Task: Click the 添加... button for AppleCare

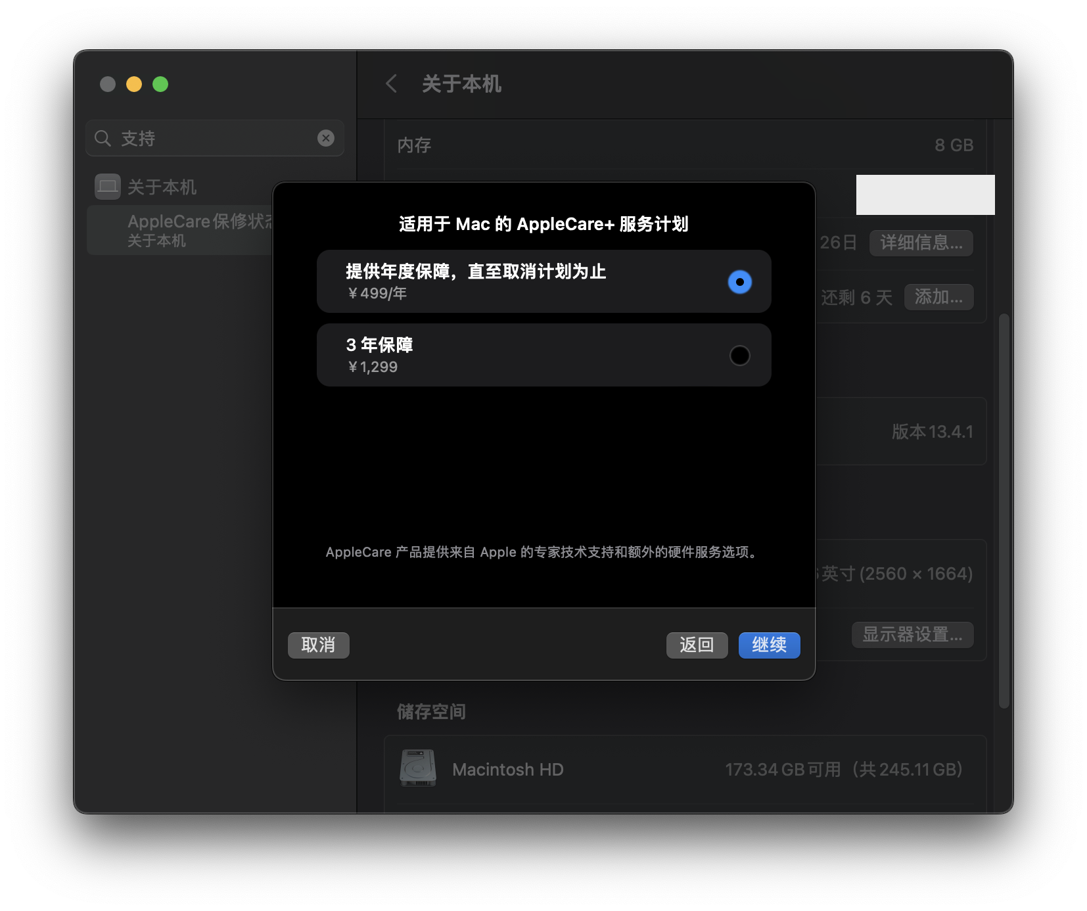Action: [x=938, y=297]
